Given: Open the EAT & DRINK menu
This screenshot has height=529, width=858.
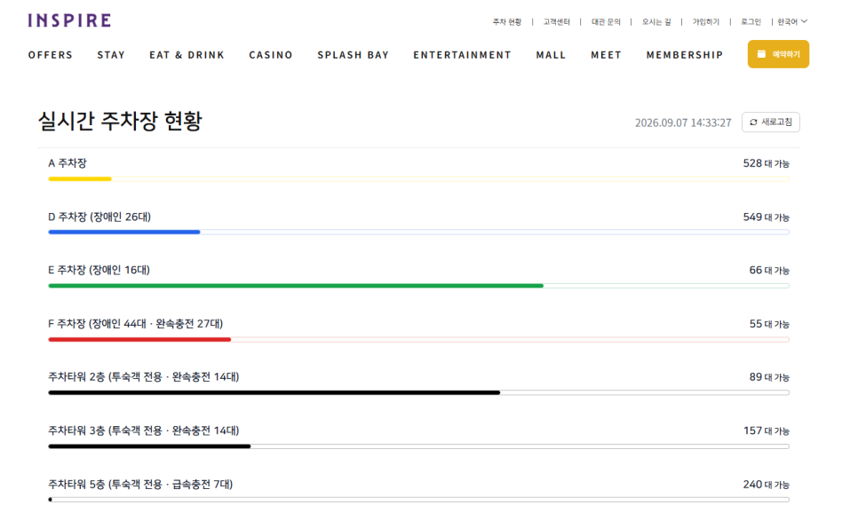Looking at the screenshot, I should click(187, 55).
